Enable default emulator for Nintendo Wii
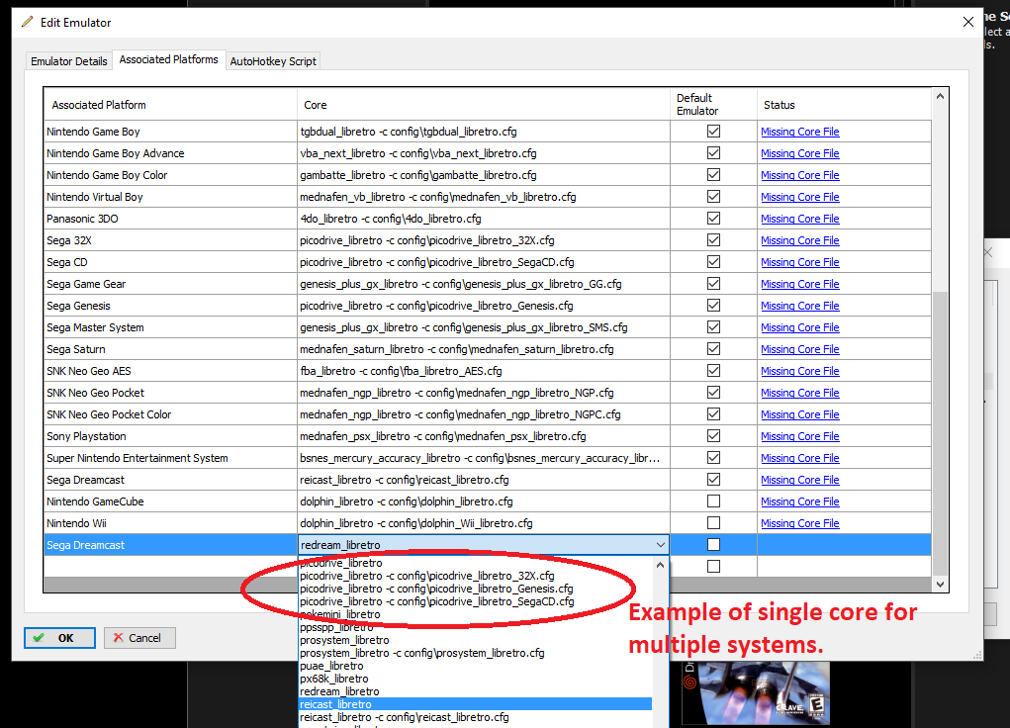This screenshot has height=728, width=1010. coord(713,523)
